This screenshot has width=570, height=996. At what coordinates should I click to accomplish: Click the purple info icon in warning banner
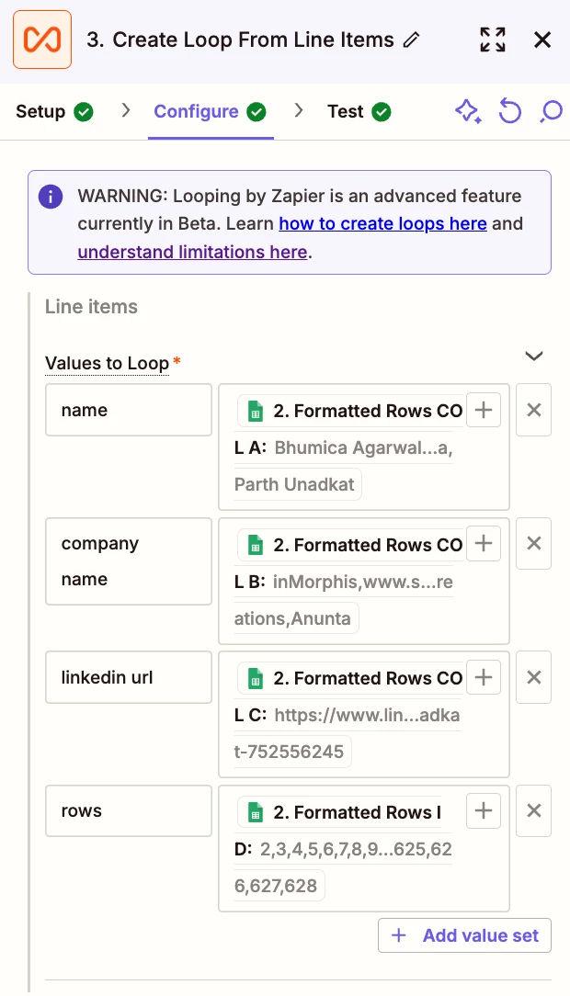pos(51,197)
